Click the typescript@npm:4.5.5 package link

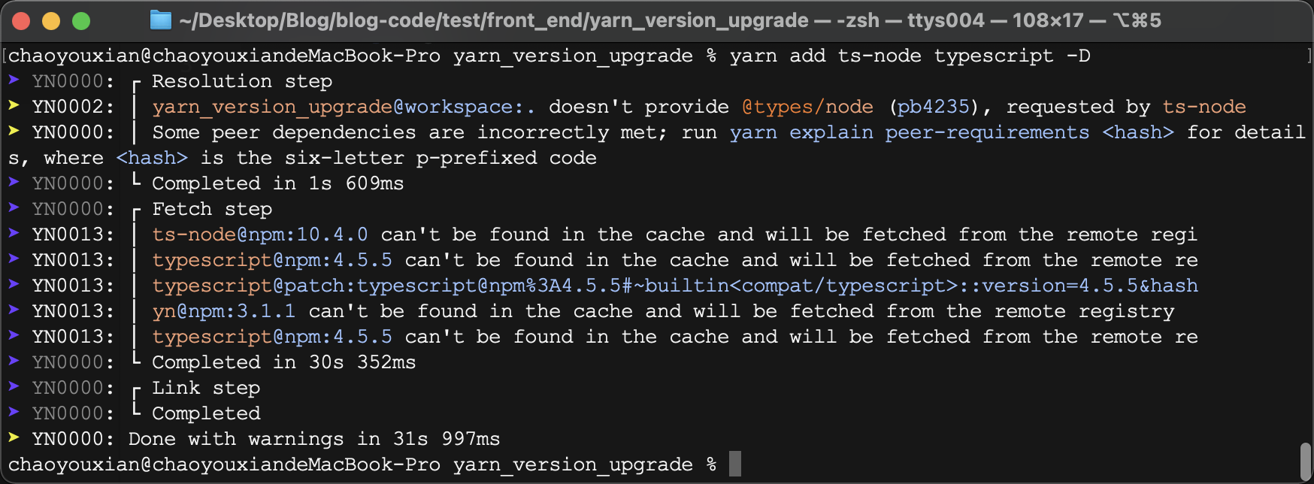(x=272, y=259)
